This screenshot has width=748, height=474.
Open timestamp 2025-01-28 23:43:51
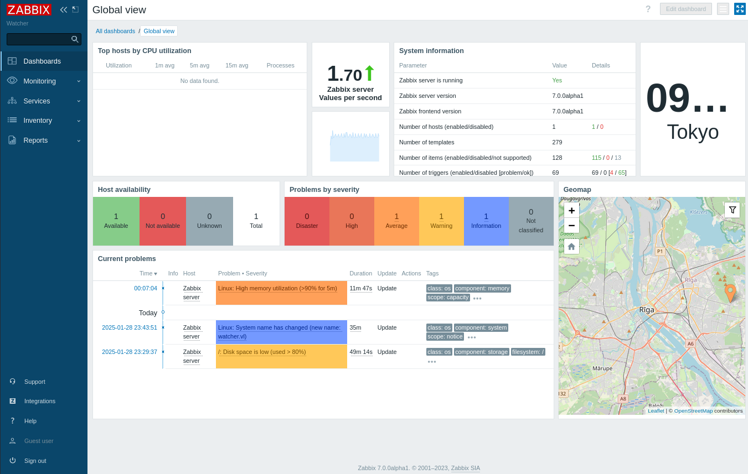[x=130, y=327]
